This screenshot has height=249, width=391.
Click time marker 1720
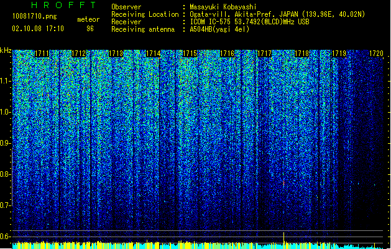[x=376, y=54]
